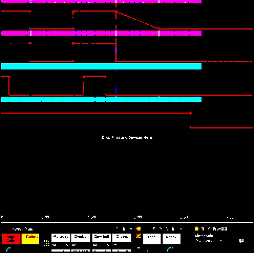Click the yellow square marker before right-side status text
The width and height of the screenshot is (254, 253).
coord(197,229)
